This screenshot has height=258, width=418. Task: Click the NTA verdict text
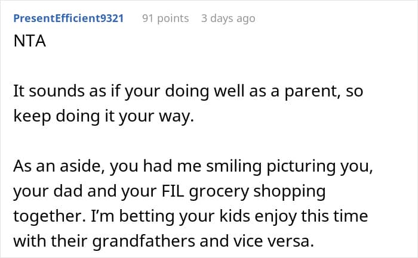[30, 41]
